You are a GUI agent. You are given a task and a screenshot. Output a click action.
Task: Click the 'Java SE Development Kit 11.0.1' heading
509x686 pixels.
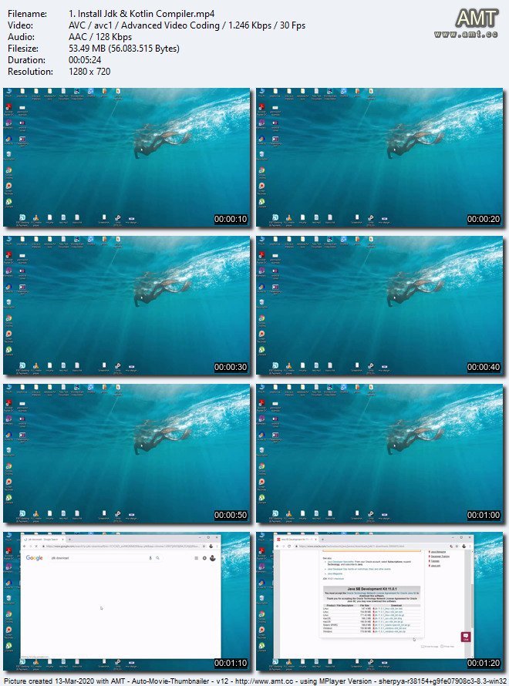(x=372, y=589)
